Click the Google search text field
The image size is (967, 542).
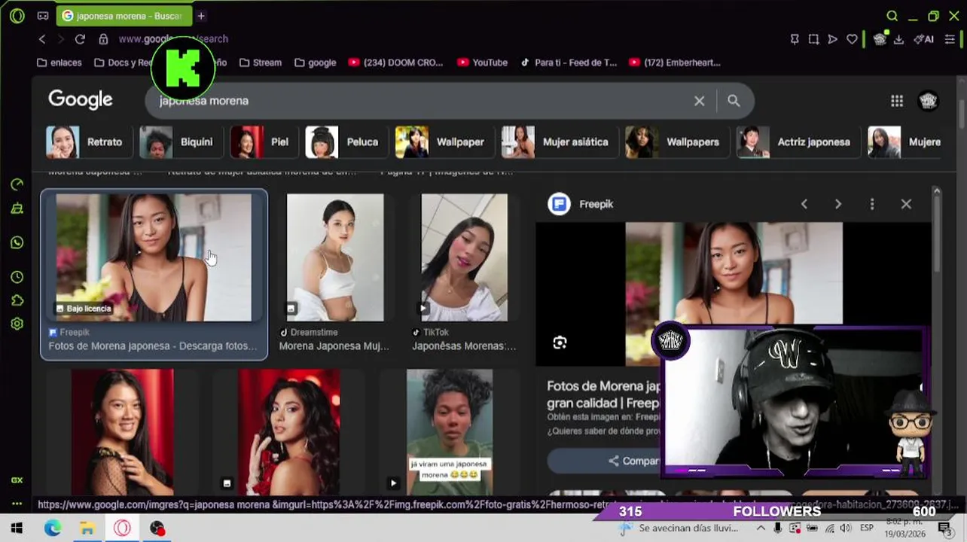click(422, 100)
